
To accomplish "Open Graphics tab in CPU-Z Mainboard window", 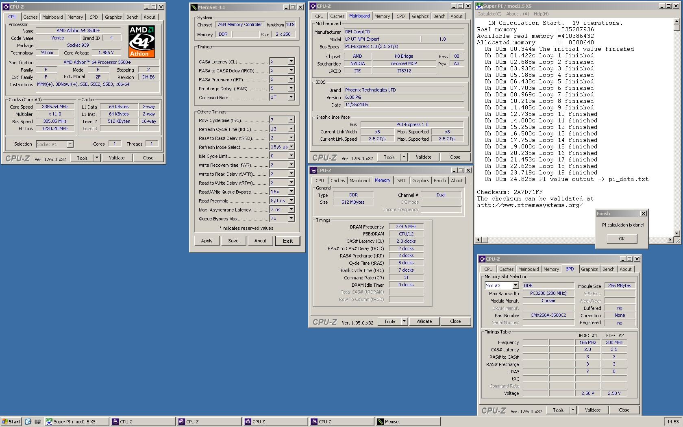I will [420, 16].
